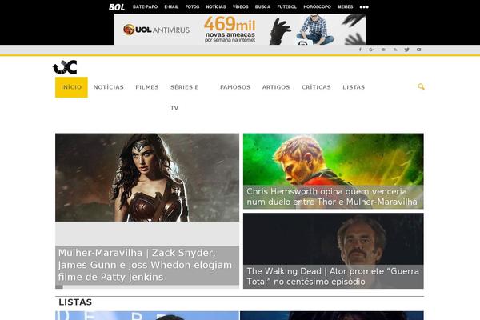Viewport: 480px width, 320px height.
Task: Click HORÓSCOPO in the BOL bar
Action: point(317,6)
